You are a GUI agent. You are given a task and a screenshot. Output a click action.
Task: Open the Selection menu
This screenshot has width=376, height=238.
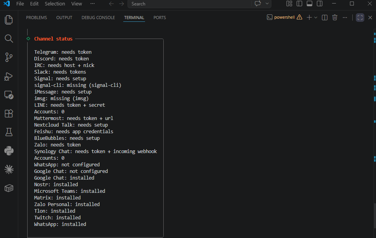(55, 4)
